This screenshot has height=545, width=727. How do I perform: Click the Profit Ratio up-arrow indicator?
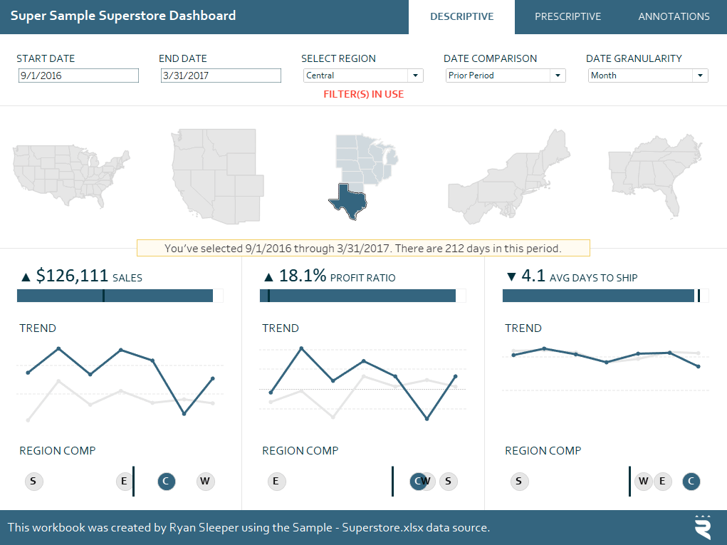coord(268,277)
